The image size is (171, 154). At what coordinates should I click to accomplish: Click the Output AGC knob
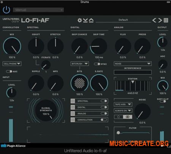163,64
